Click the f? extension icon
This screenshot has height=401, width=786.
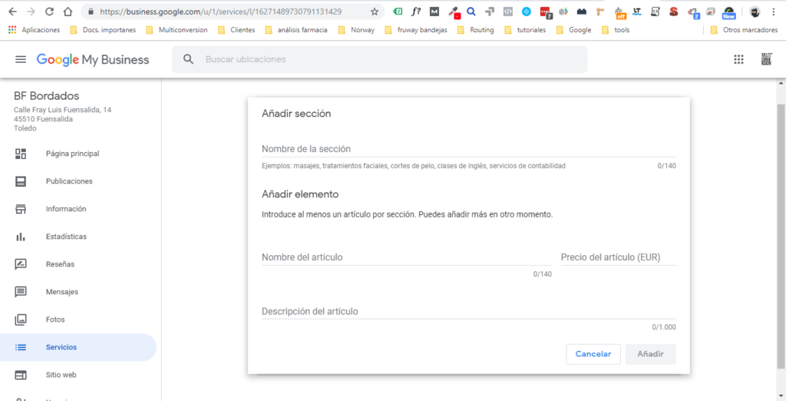point(416,12)
